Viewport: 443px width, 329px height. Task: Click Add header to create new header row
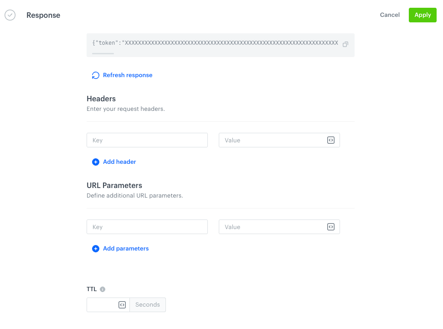click(119, 162)
